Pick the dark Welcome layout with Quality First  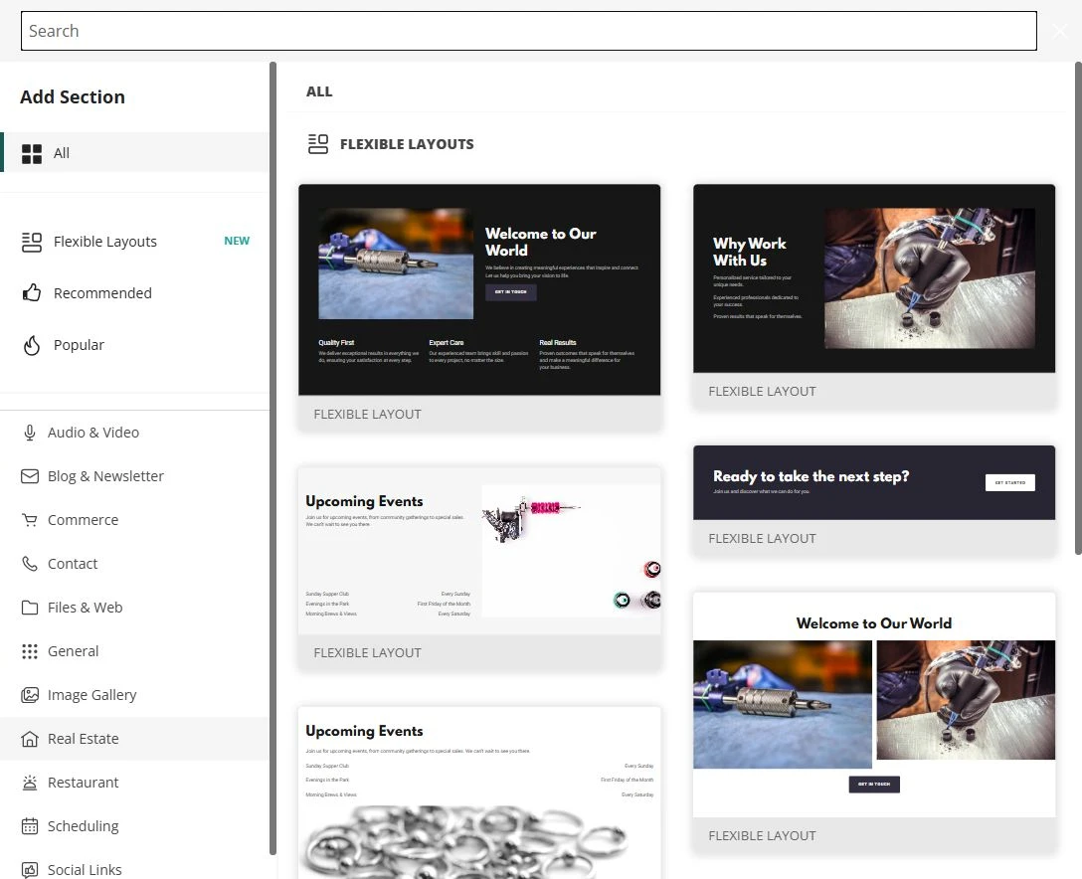pos(479,307)
